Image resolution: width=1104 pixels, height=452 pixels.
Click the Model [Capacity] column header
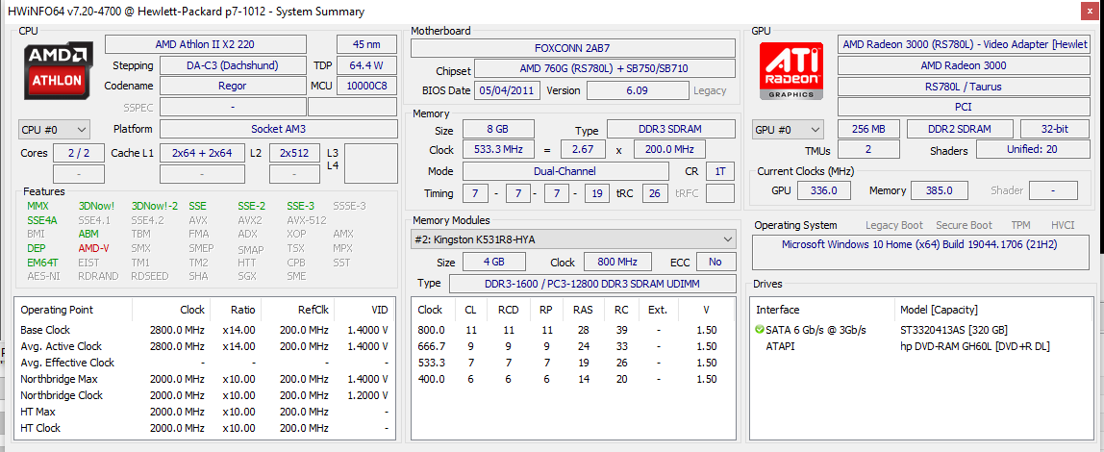pos(939,310)
